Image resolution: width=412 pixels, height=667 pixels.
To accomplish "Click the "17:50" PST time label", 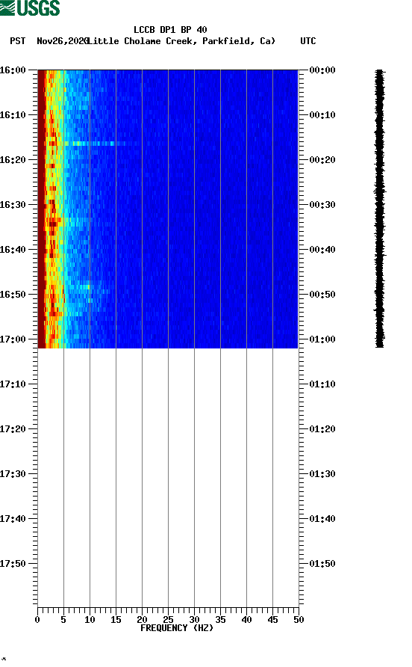I will 13,564.
